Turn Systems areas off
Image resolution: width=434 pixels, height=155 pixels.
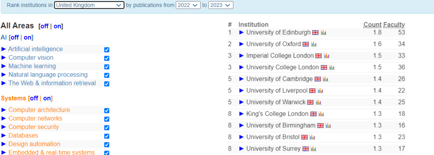click(34, 98)
